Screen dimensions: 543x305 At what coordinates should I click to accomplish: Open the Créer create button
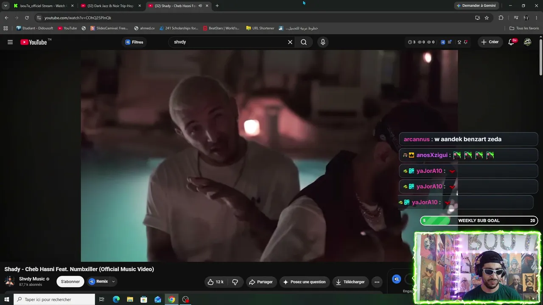tap(490, 42)
